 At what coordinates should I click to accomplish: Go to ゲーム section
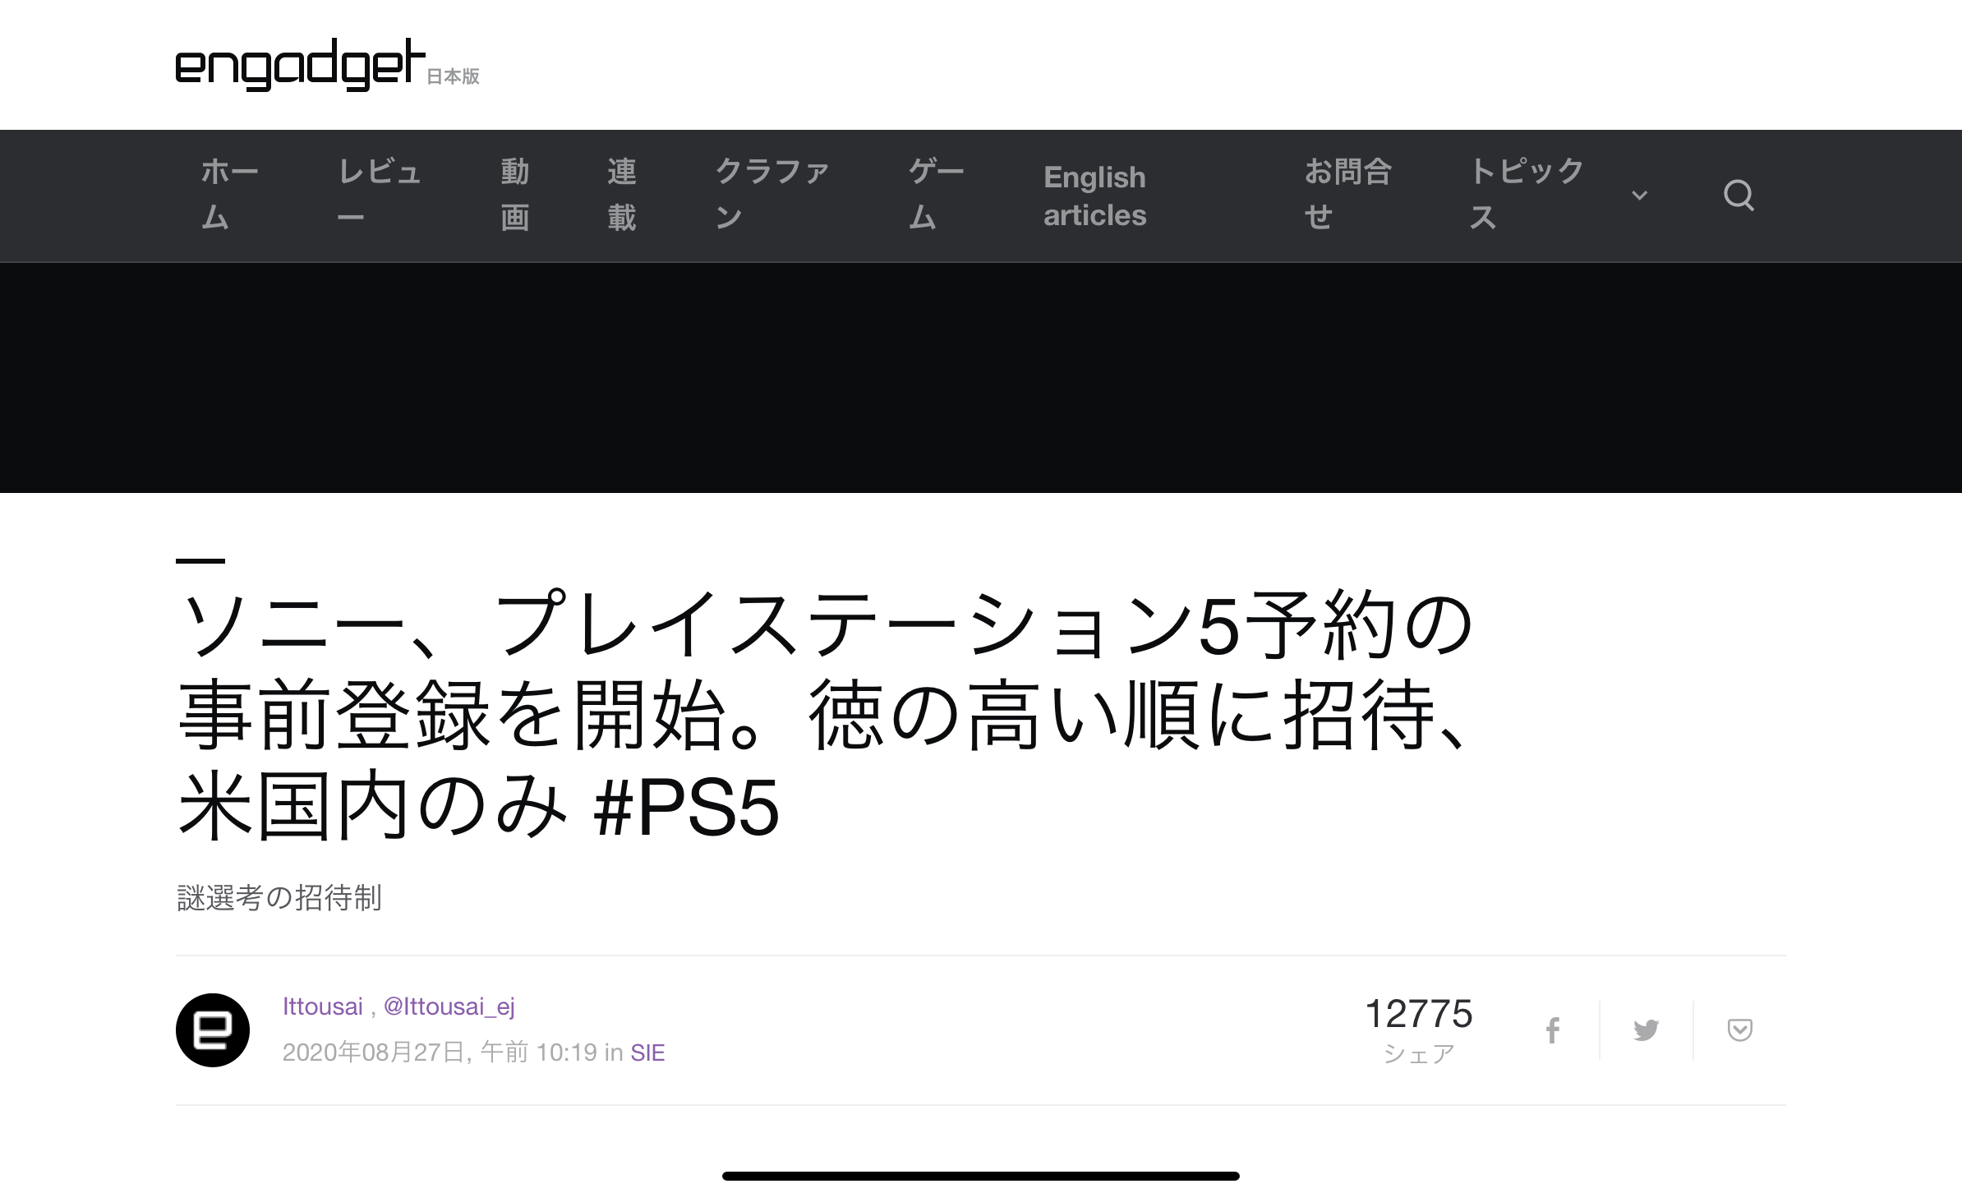click(x=936, y=195)
